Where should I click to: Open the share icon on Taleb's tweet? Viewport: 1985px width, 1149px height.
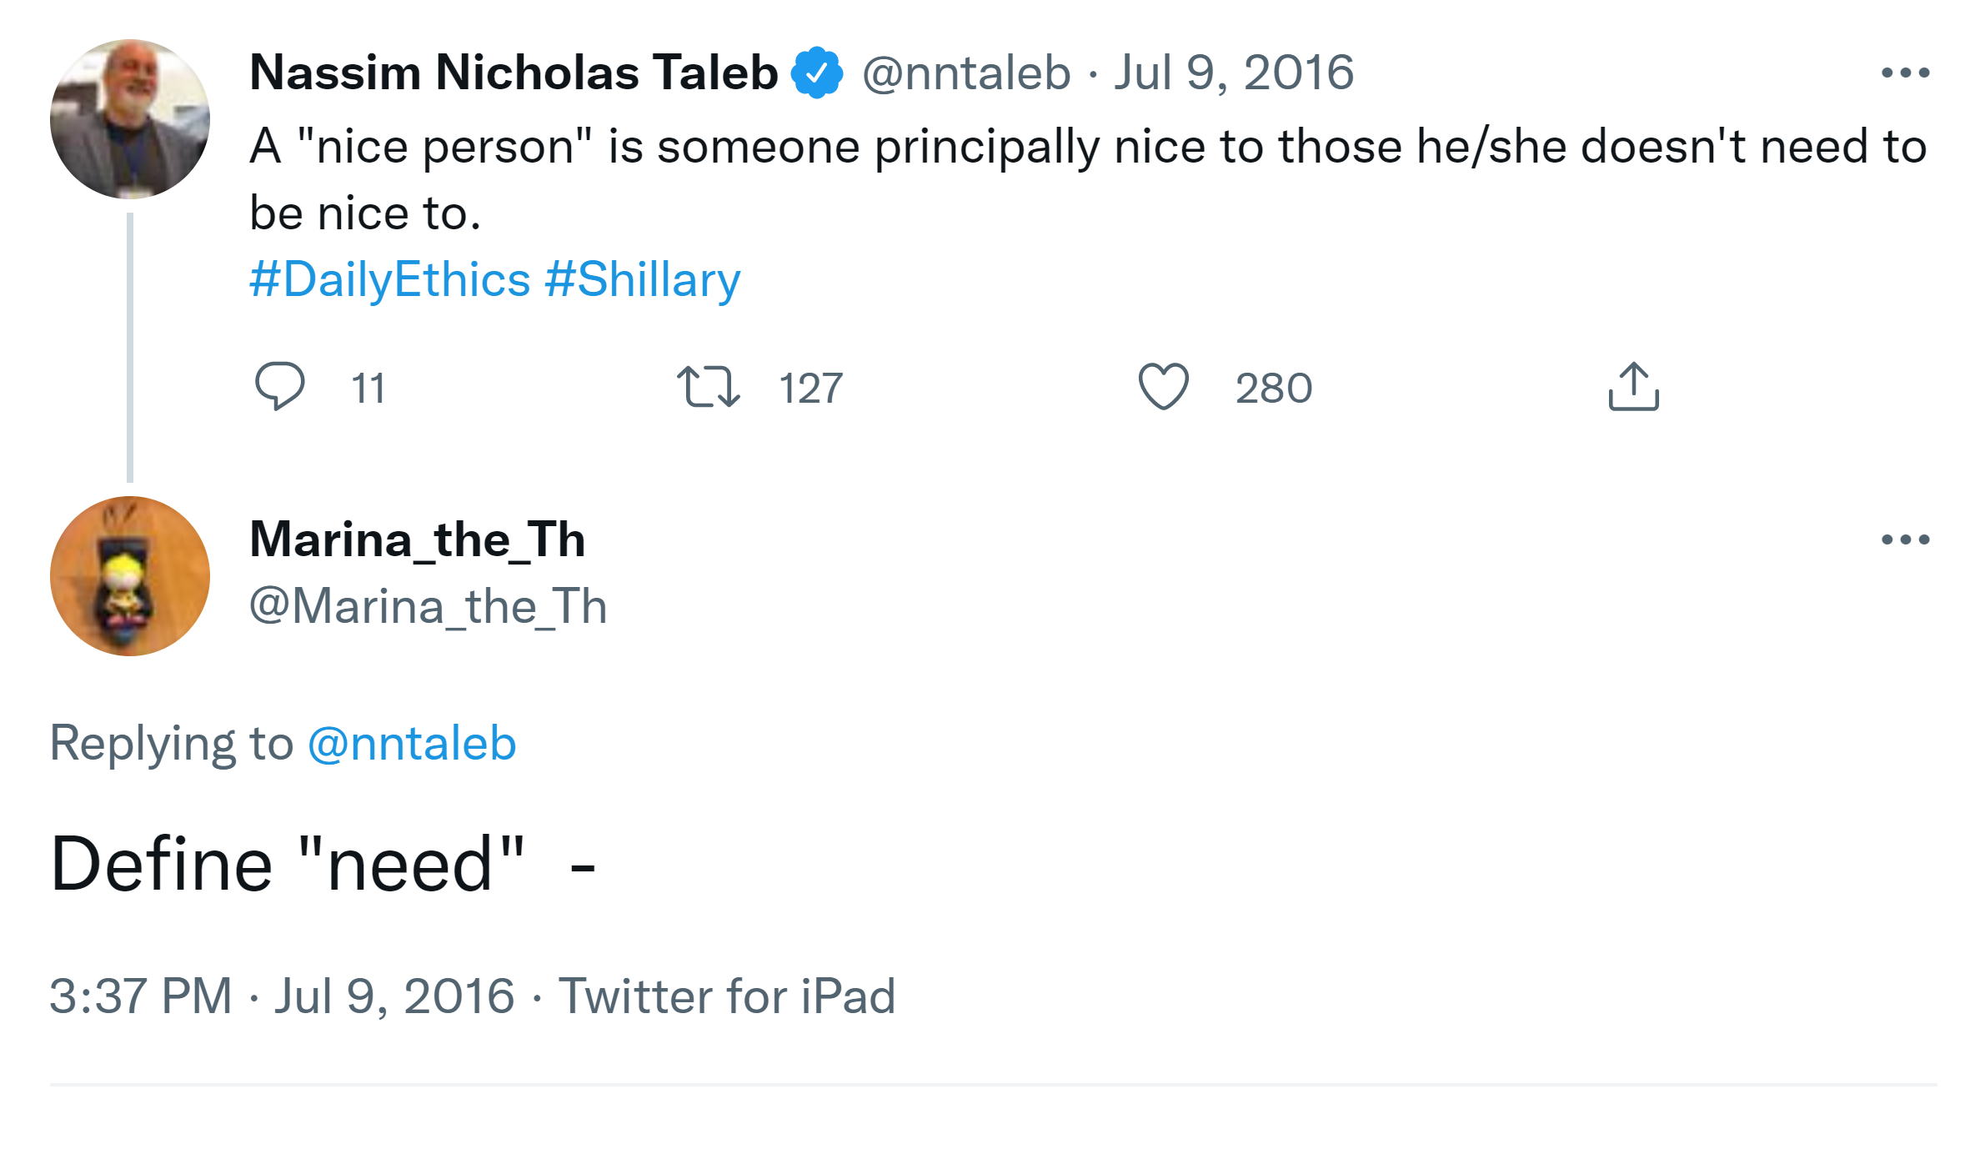1633,387
